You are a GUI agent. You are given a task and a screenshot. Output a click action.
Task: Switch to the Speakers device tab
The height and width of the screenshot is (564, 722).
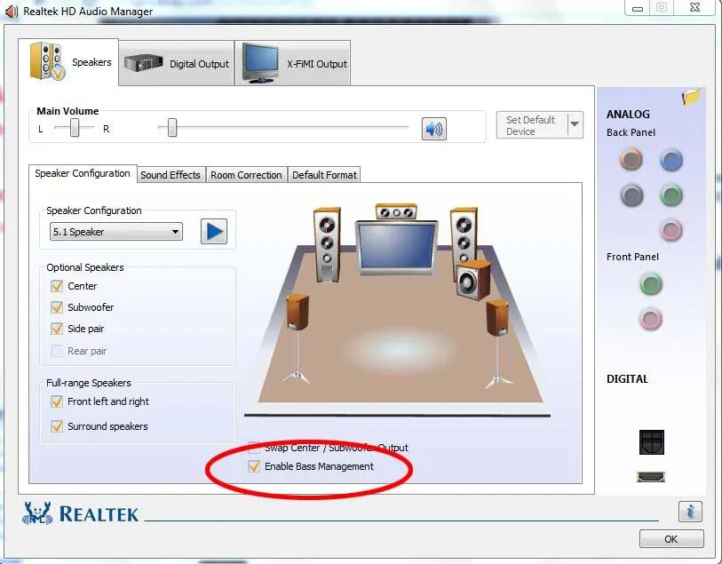tap(68, 62)
